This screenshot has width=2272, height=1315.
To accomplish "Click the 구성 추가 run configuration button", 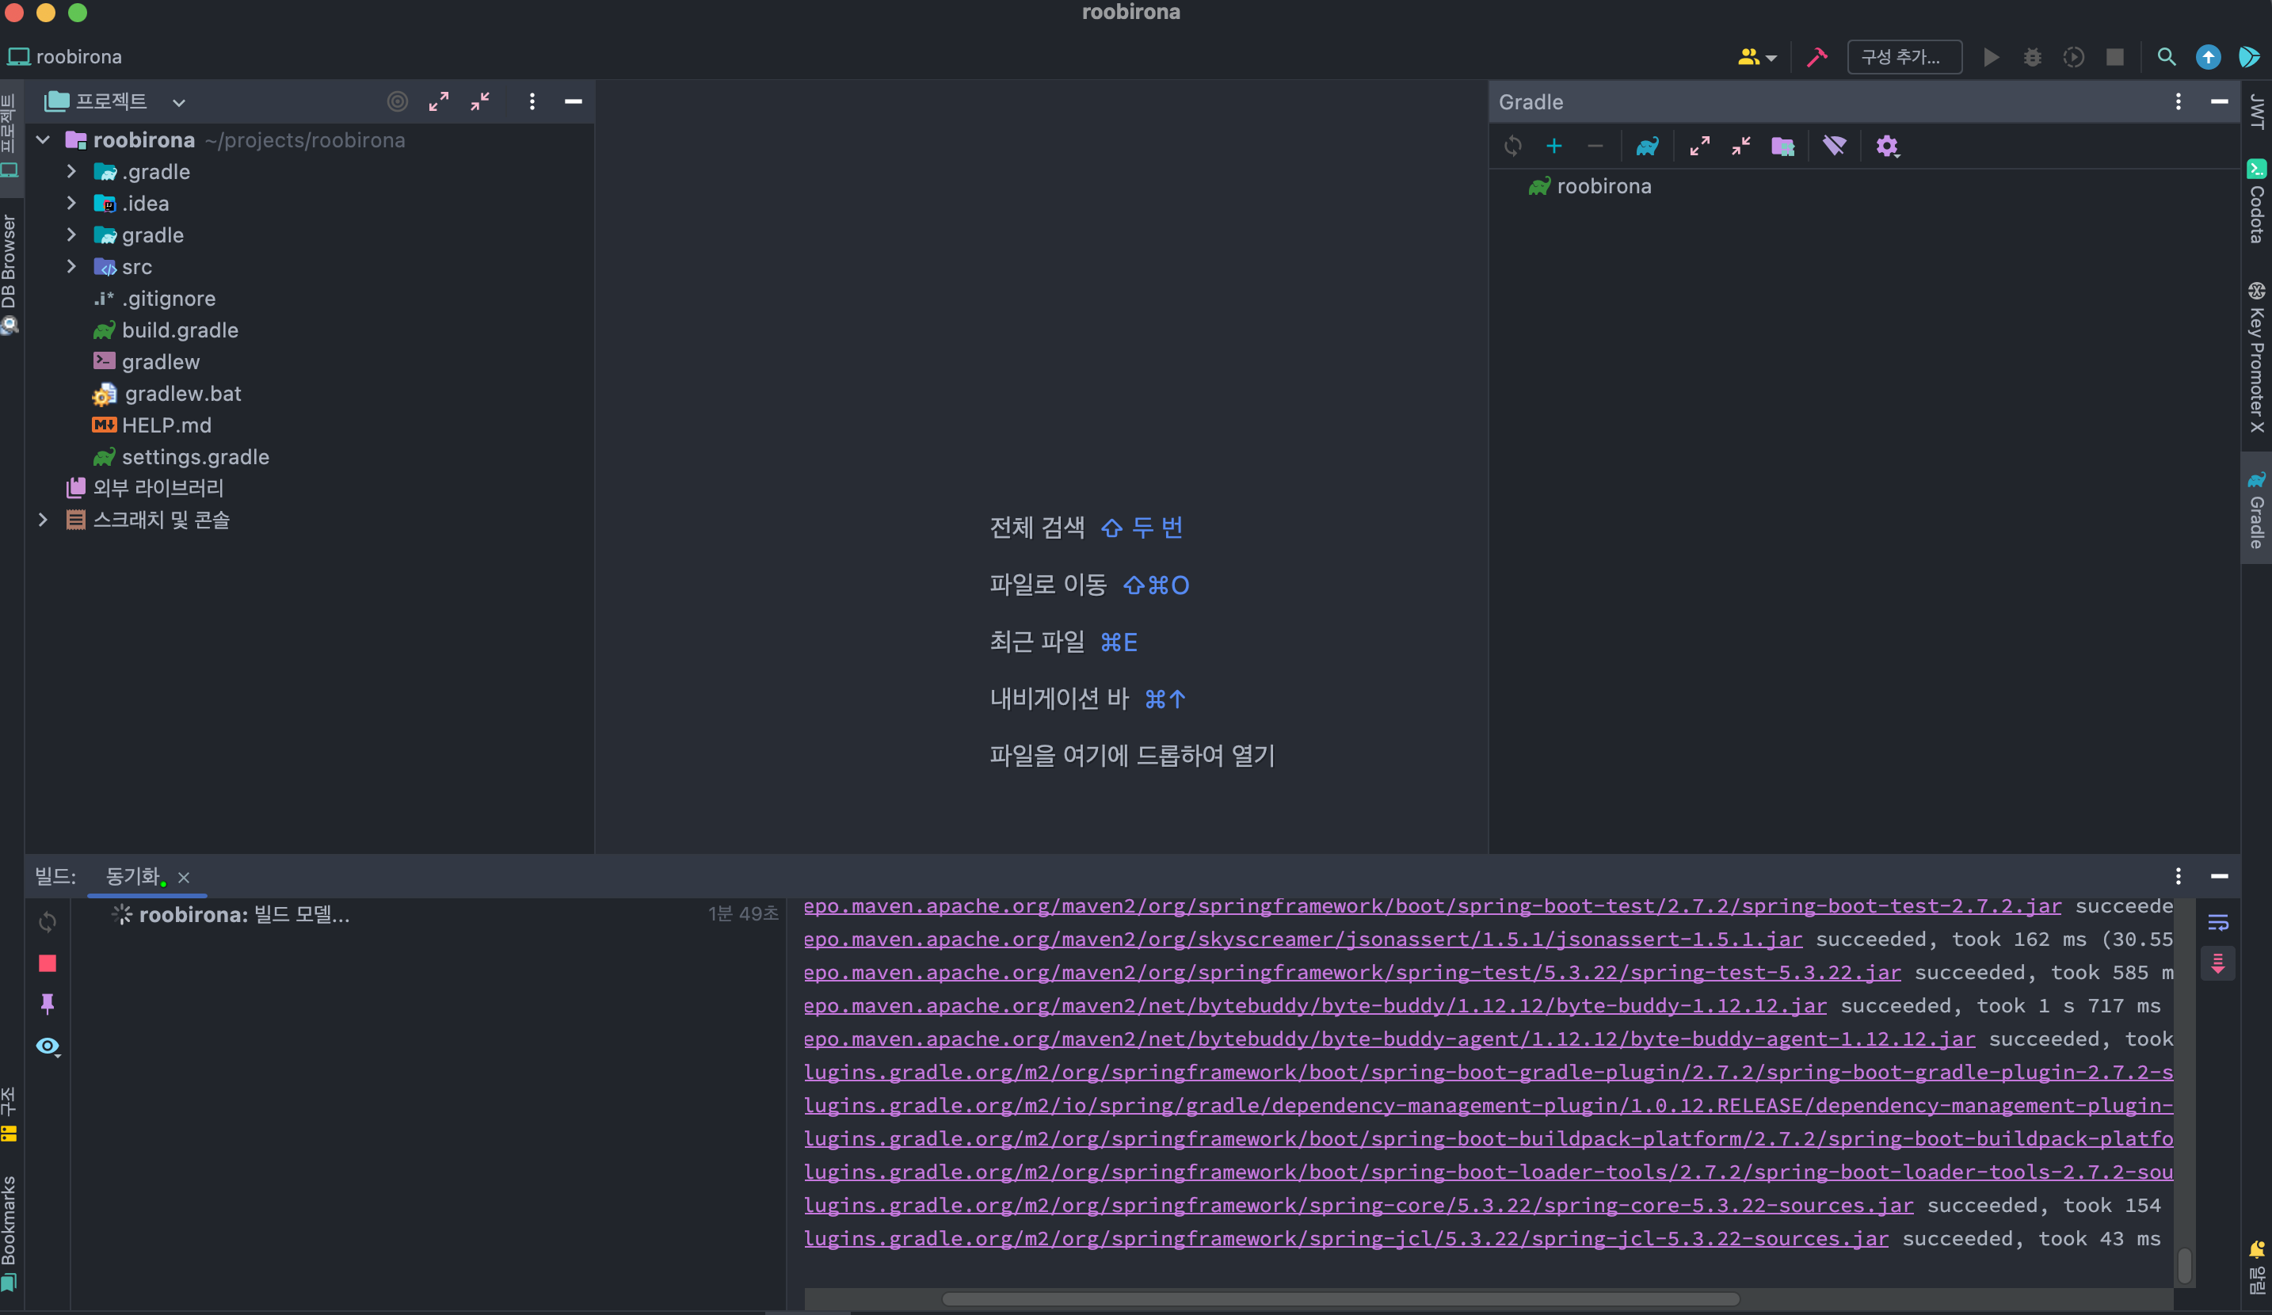I will coord(1904,57).
